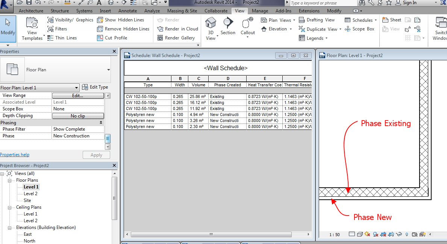447x244 pixels.
Task: Collapse the Phasing properties group
Action: click(101, 123)
